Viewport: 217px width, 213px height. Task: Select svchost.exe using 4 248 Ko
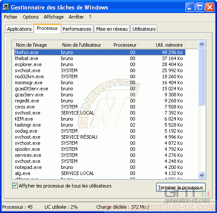pyautogui.click(x=100, y=161)
